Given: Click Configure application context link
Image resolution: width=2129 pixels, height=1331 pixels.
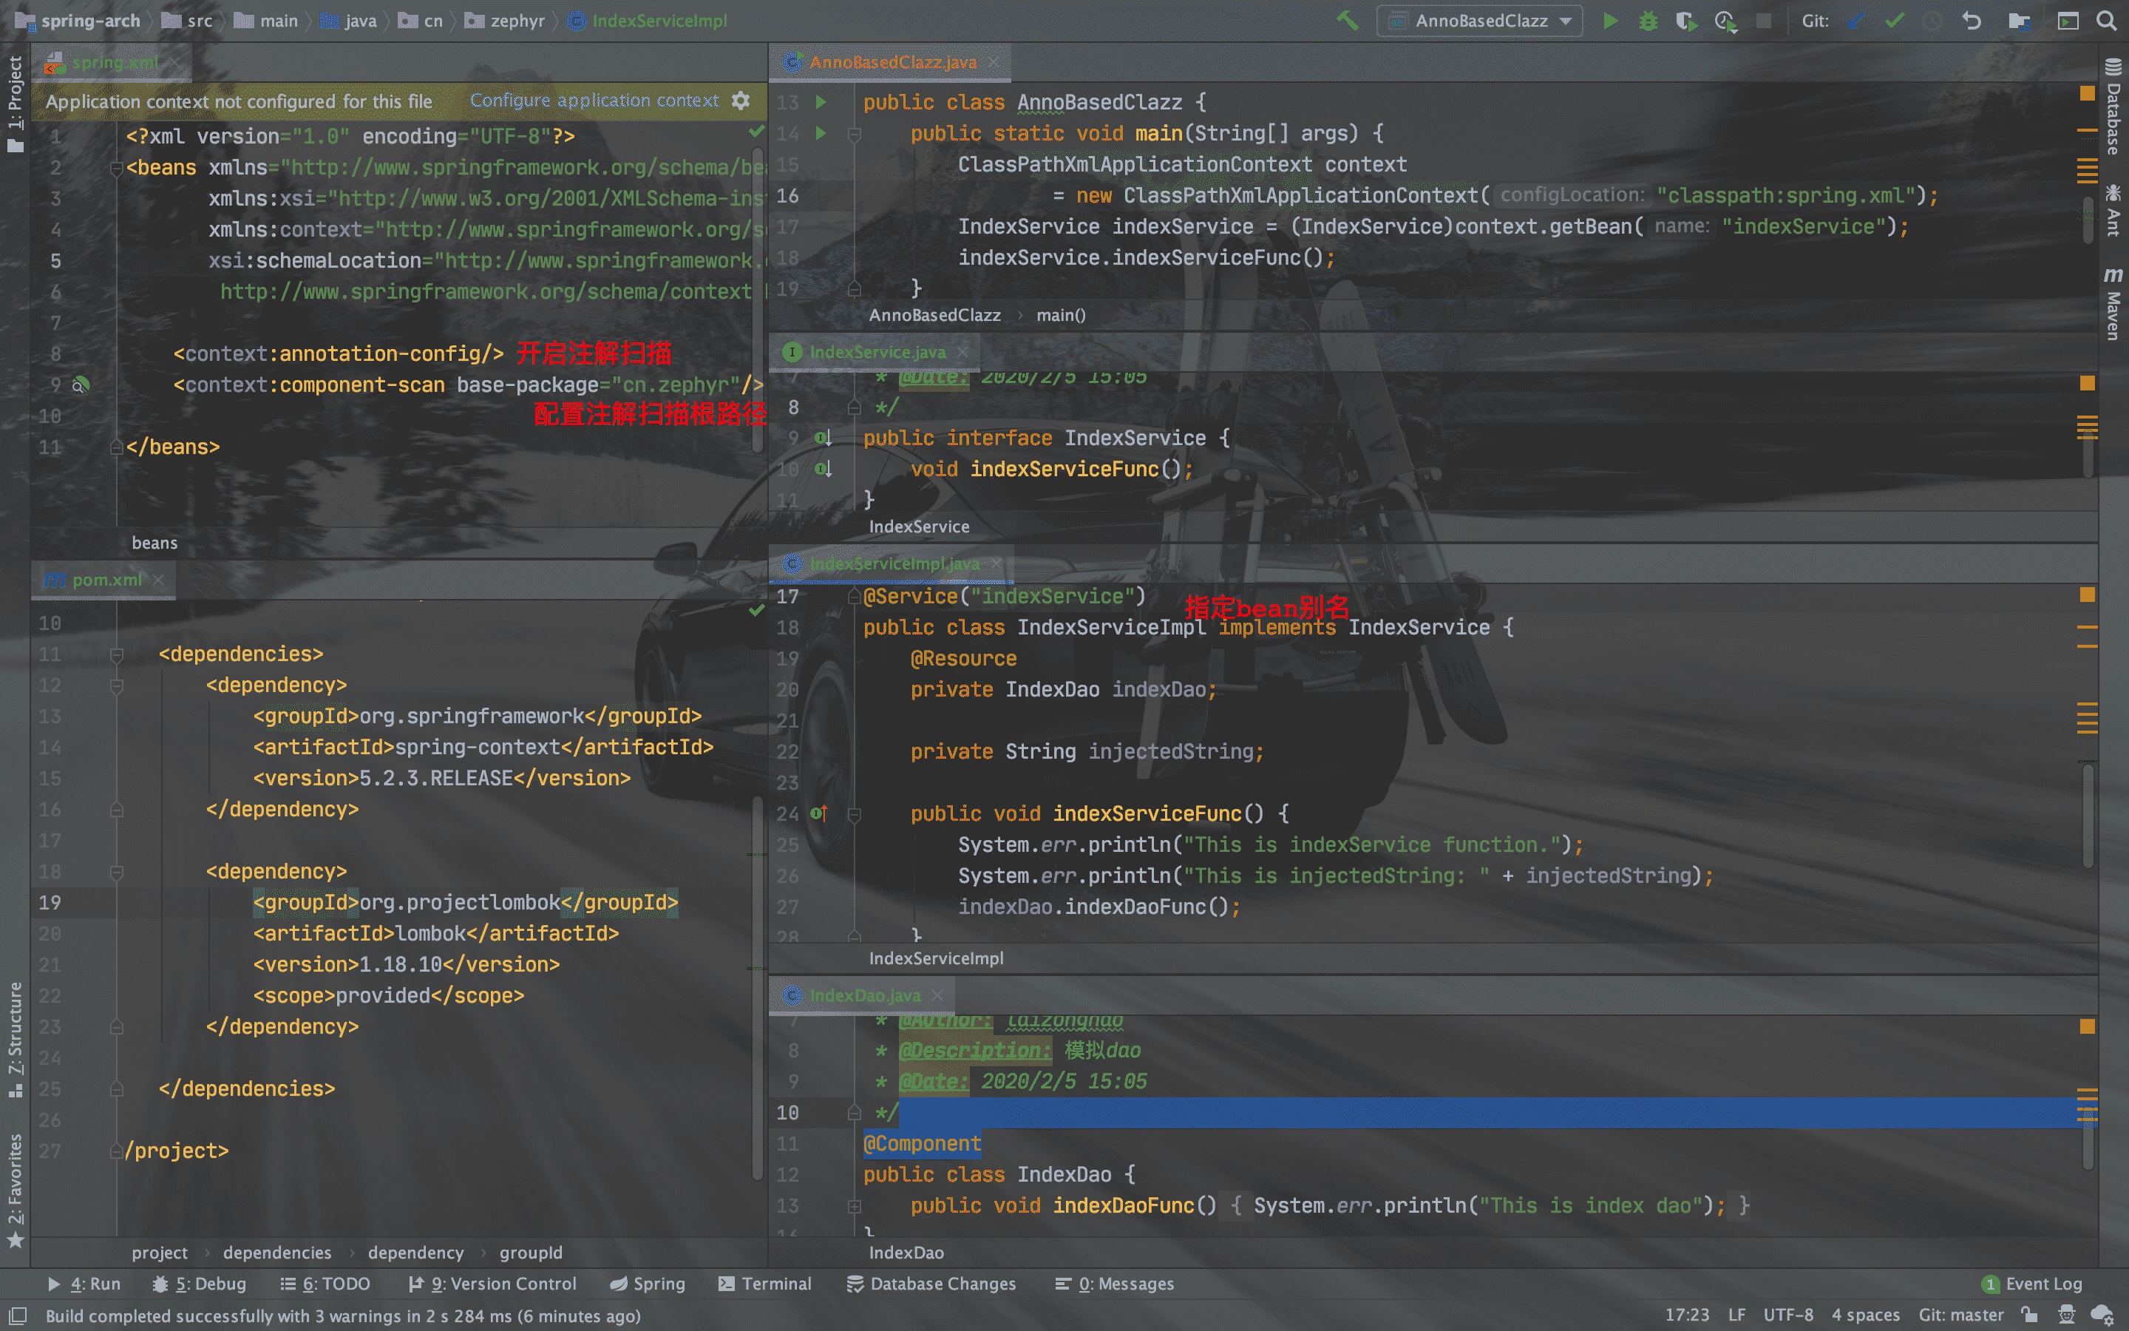Looking at the screenshot, I should click(x=594, y=101).
